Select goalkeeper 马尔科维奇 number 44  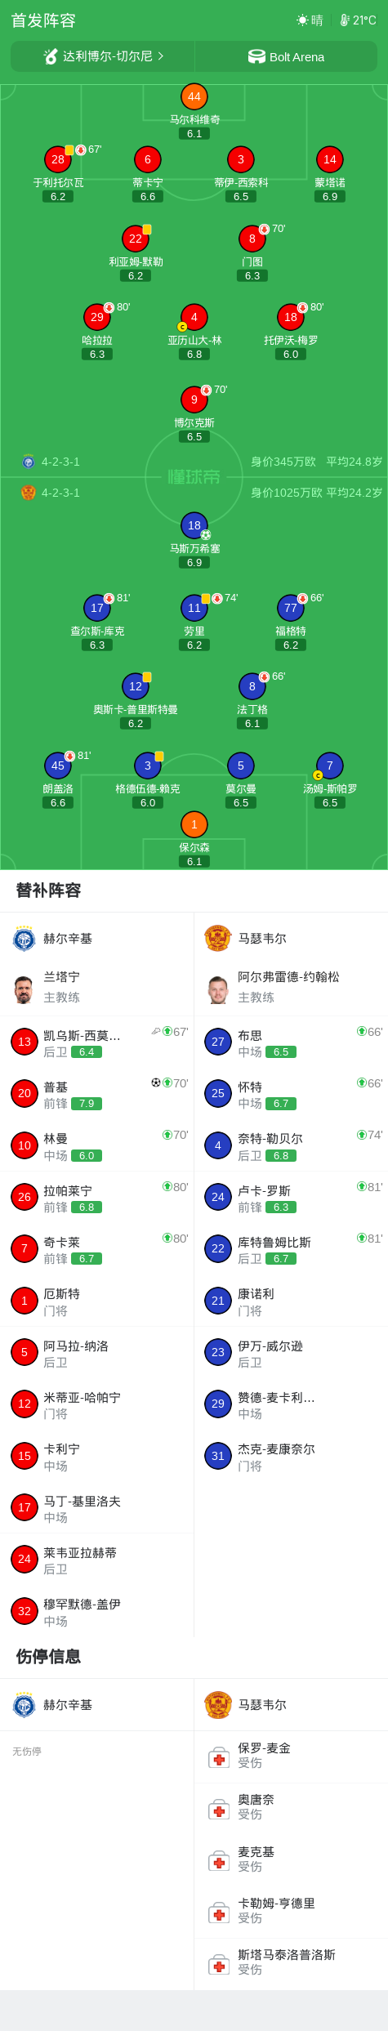194,96
